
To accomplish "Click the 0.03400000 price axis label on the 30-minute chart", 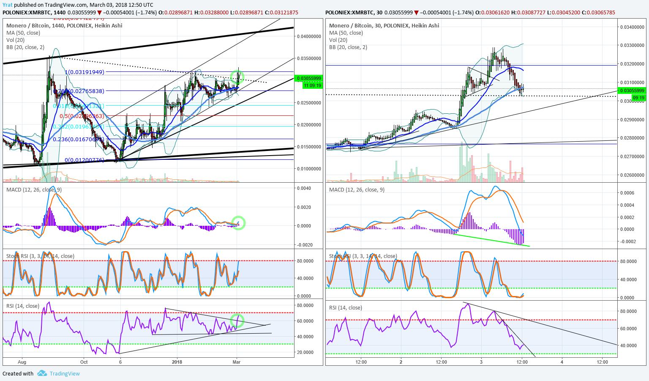I will 632,27.
